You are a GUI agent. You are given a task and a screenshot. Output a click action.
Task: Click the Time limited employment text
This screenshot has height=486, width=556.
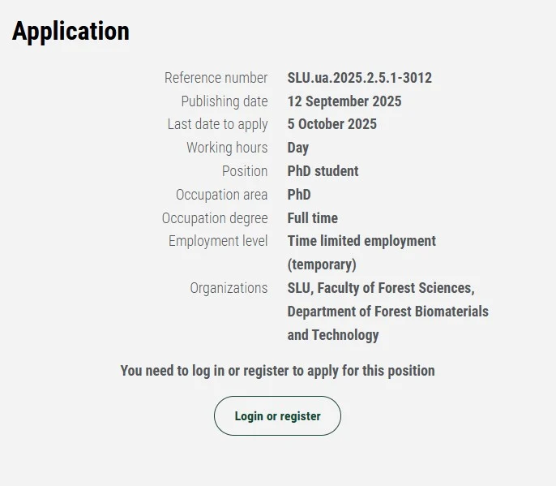[361, 241]
